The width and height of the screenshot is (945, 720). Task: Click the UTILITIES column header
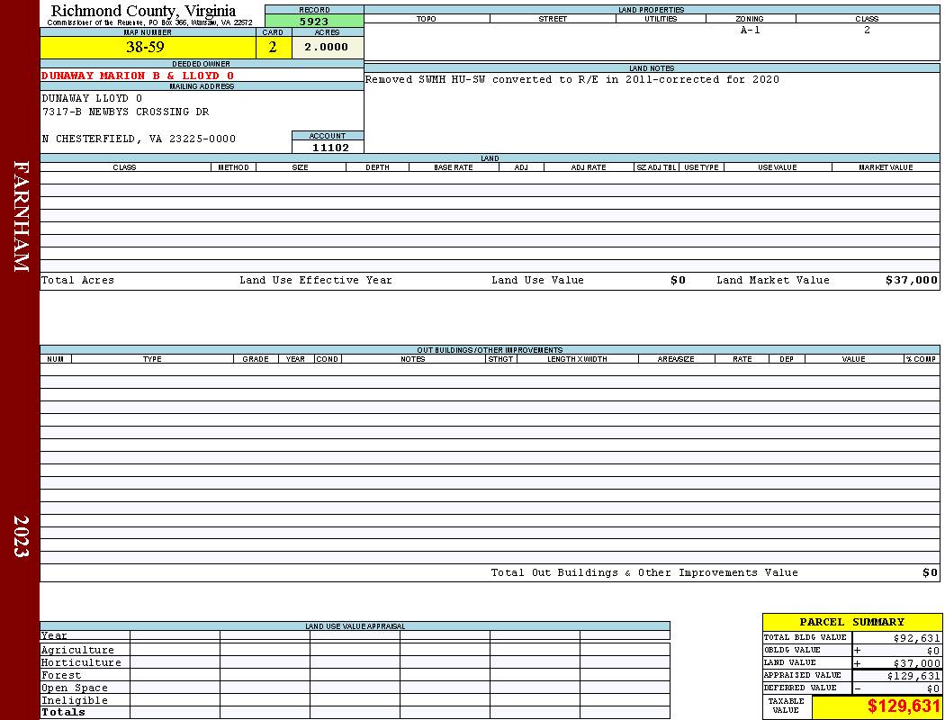661,19
